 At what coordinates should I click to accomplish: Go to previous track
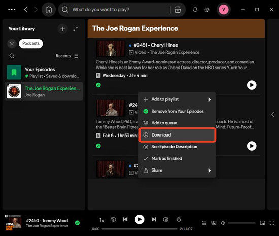click(125, 219)
